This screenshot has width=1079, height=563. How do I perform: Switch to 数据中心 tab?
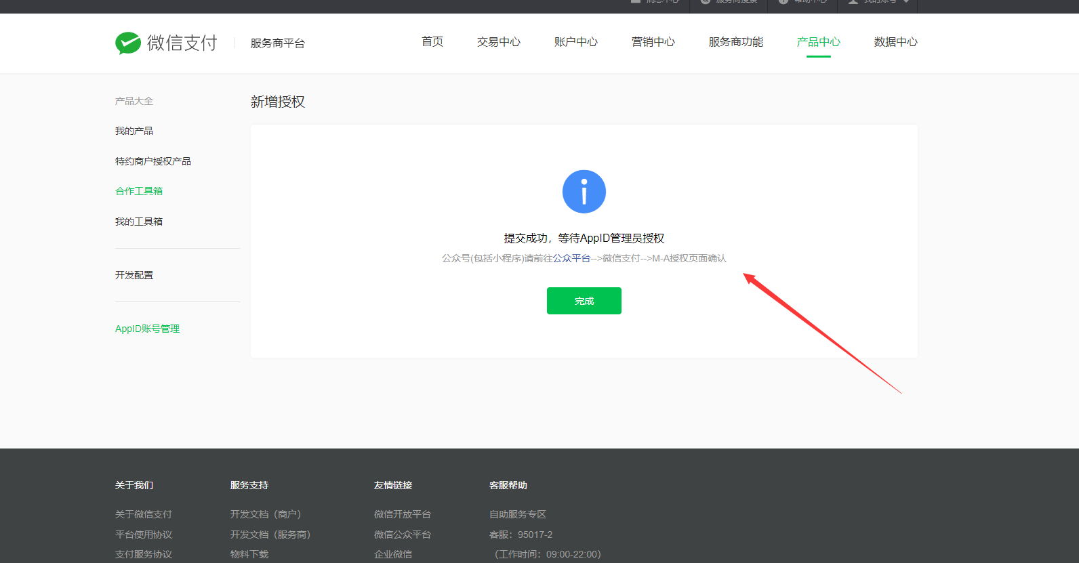click(x=895, y=42)
